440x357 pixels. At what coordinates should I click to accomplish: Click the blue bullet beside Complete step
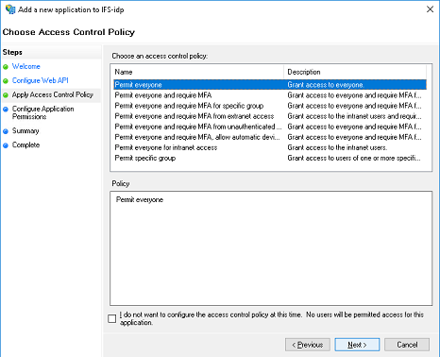pyautogui.click(x=6, y=145)
